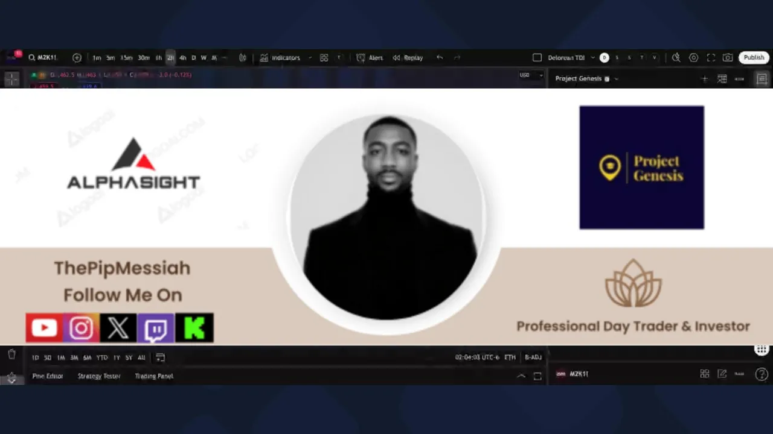
Task: Select the 1m timeframe
Action: [x=97, y=58]
